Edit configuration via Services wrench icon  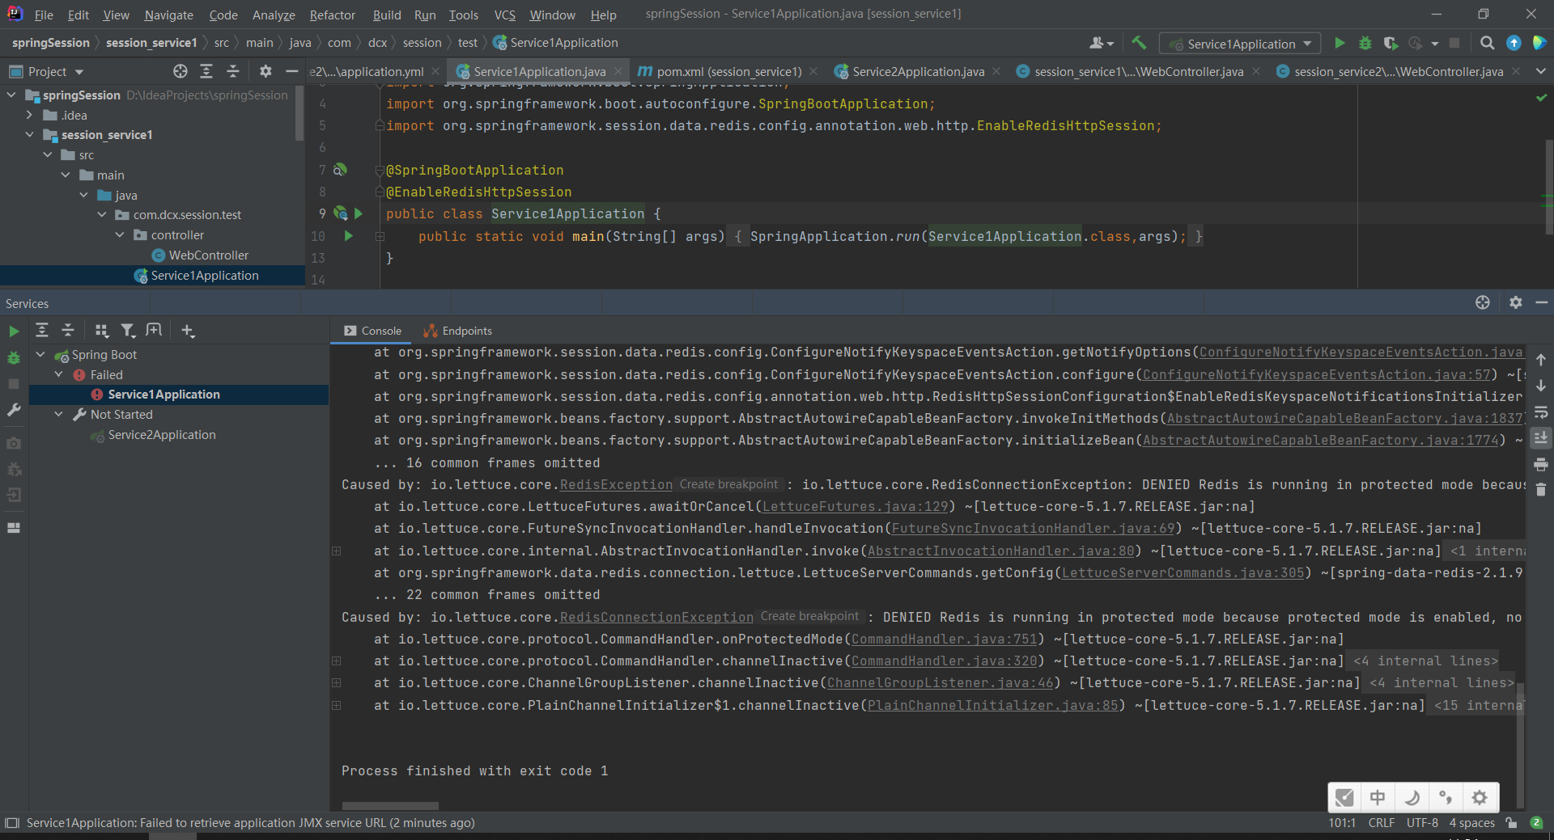(x=14, y=410)
